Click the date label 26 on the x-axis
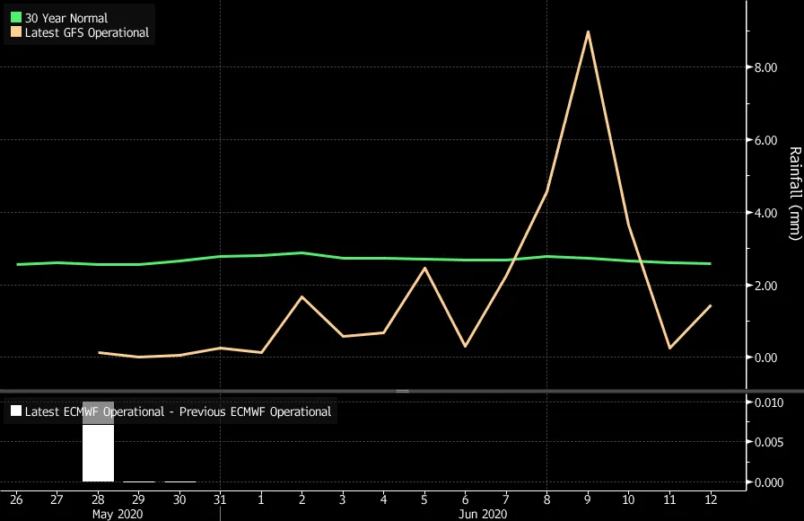The image size is (804, 521). (16, 499)
